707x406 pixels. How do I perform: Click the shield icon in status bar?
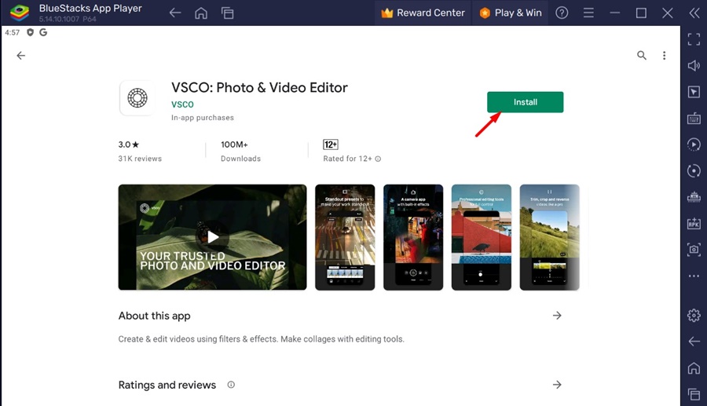pyautogui.click(x=30, y=32)
